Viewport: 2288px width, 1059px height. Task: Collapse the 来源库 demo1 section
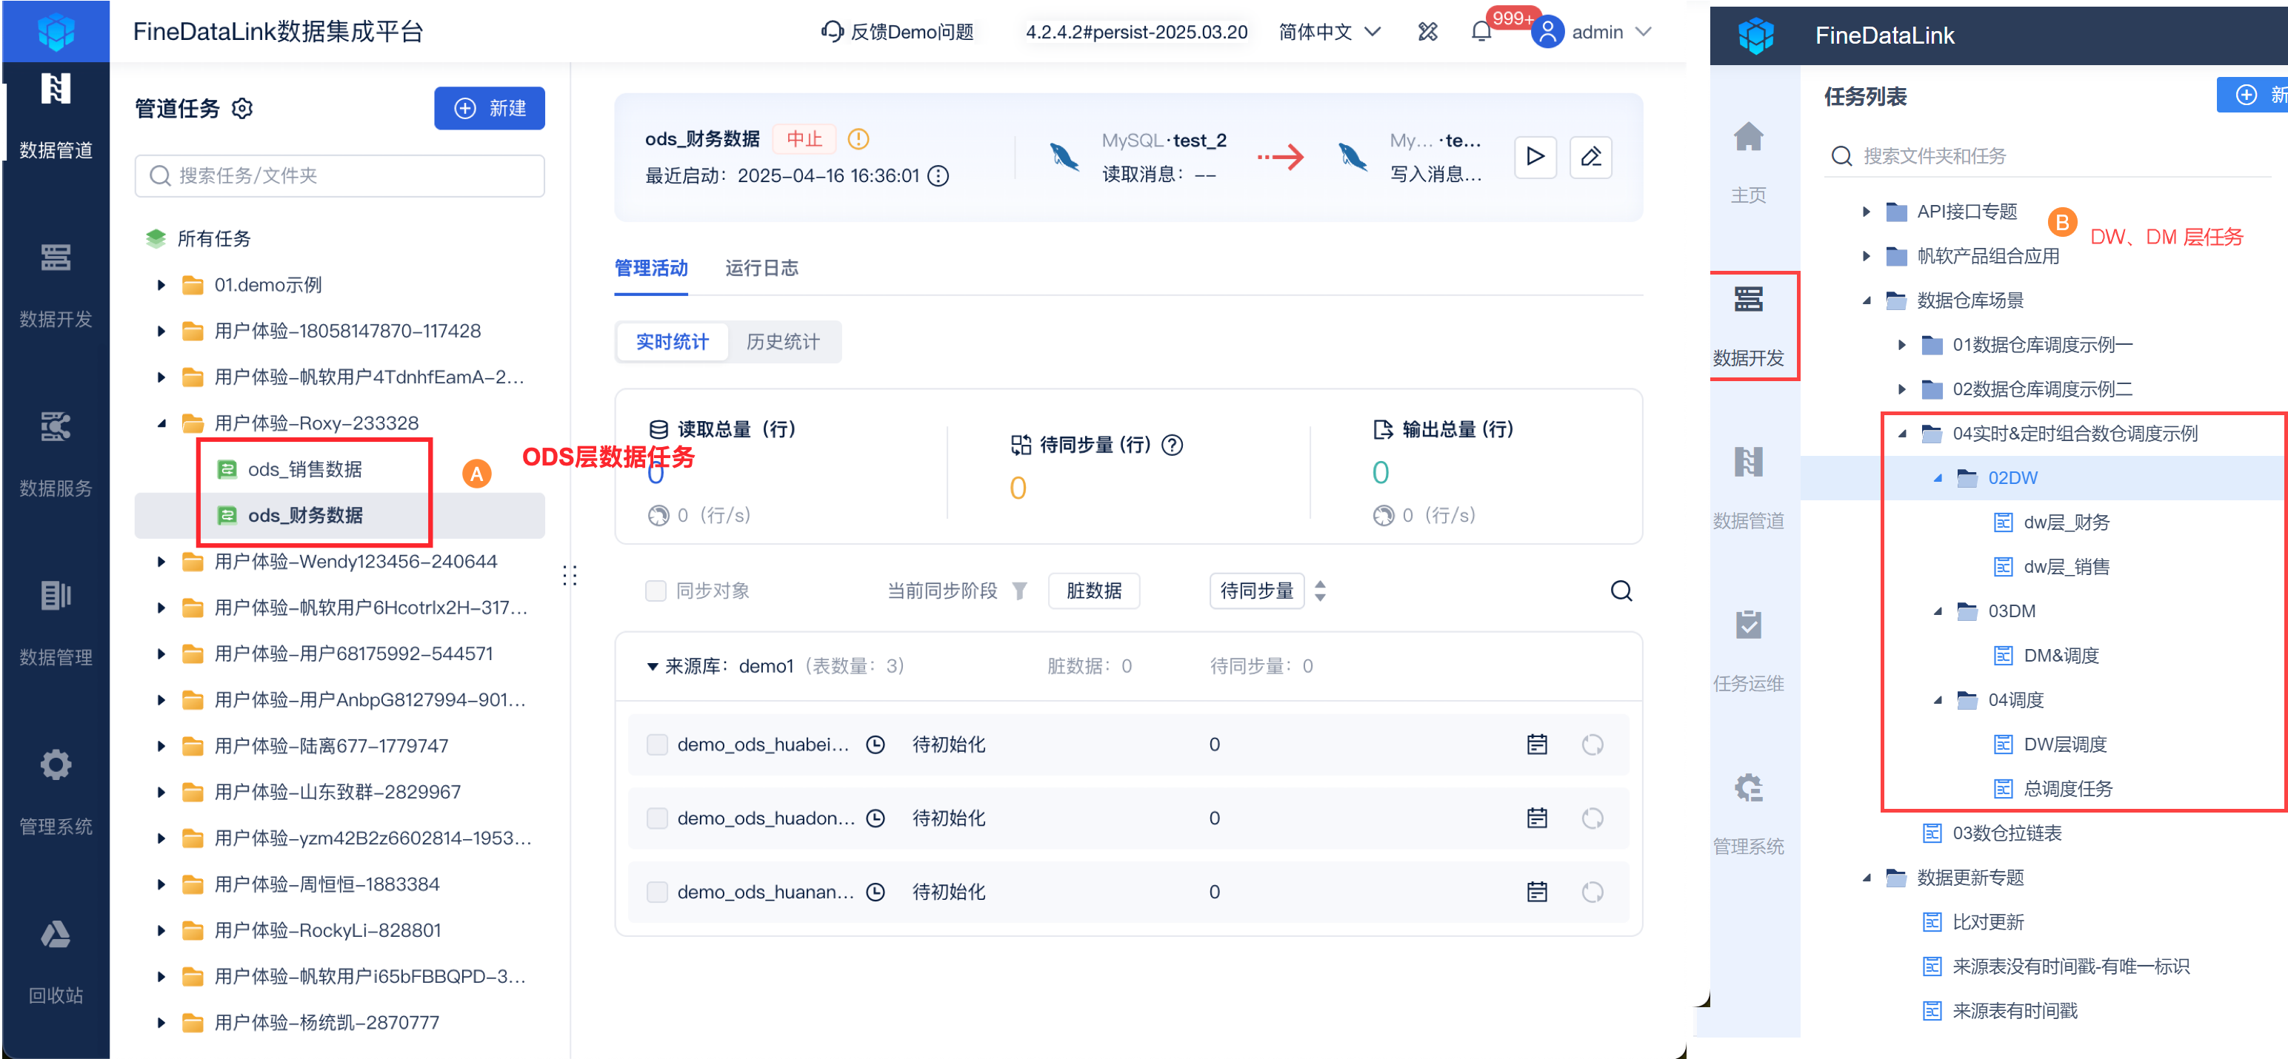pos(652,667)
